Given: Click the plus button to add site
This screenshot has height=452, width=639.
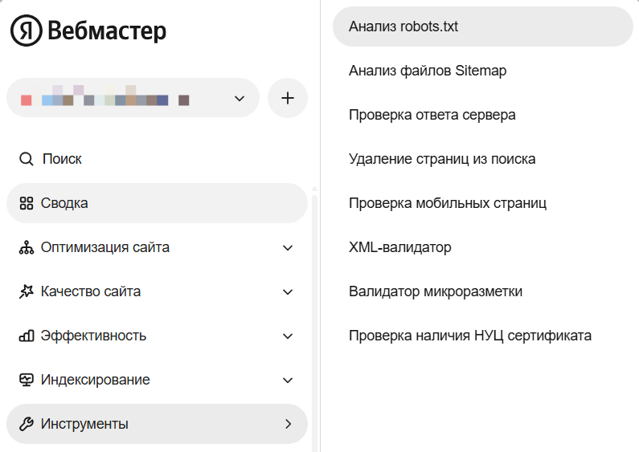Looking at the screenshot, I should click(288, 98).
